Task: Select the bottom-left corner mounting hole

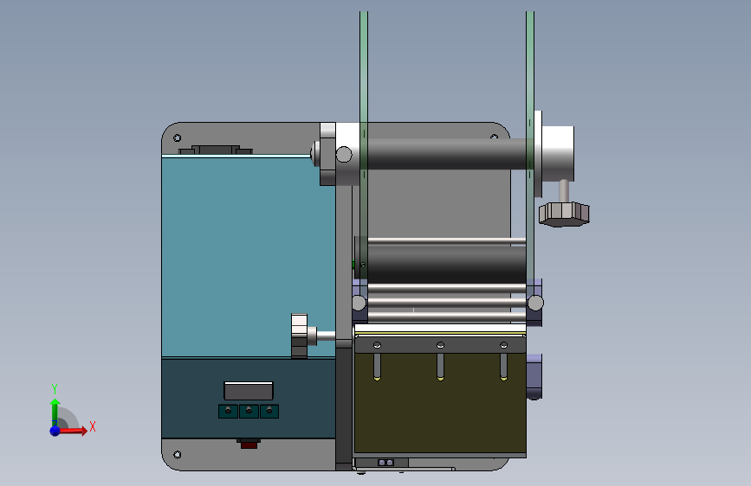Action: pos(178,454)
